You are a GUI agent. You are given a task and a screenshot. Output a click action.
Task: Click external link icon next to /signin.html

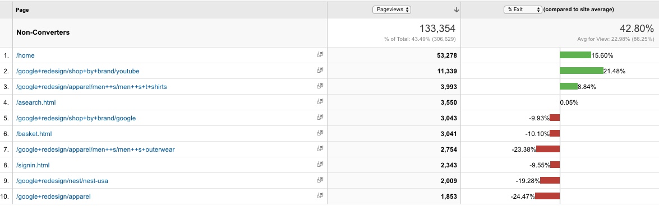click(x=320, y=165)
